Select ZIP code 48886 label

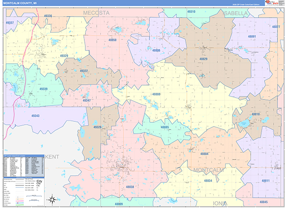156,50
